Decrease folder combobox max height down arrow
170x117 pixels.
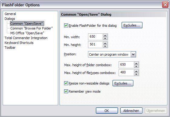[136, 66]
